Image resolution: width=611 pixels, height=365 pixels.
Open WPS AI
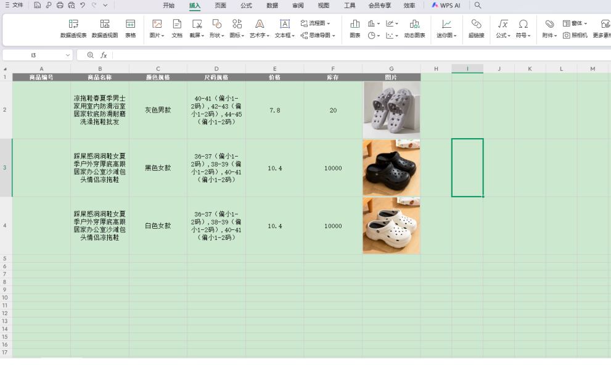[x=446, y=6]
